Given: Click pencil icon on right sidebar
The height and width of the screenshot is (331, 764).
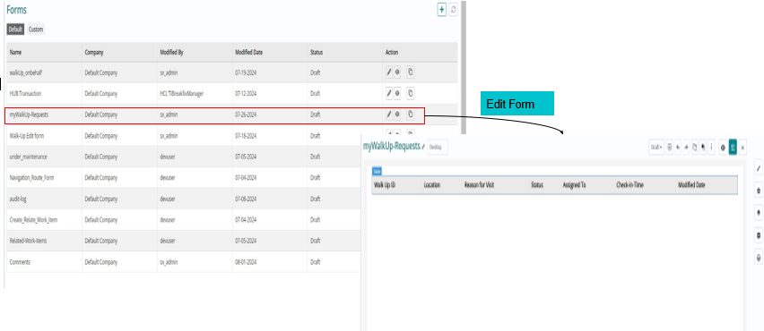Looking at the screenshot, I should tap(758, 168).
